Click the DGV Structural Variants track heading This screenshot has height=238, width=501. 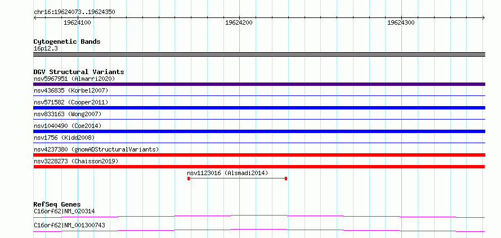pos(79,72)
